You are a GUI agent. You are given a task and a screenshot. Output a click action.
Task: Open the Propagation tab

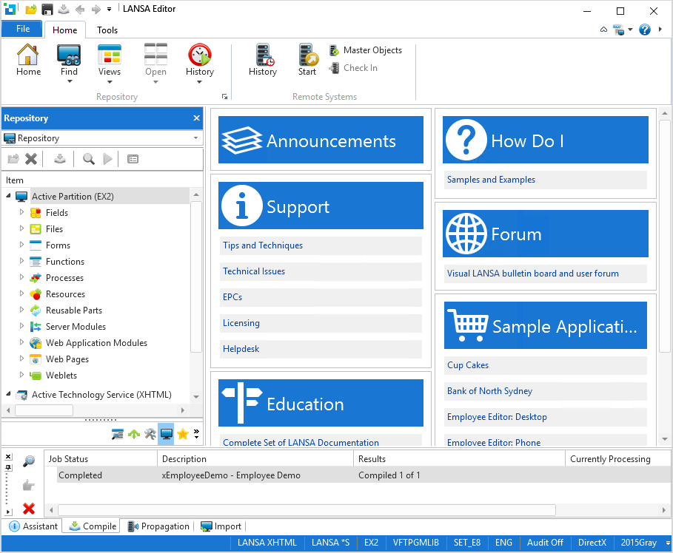pos(158,526)
